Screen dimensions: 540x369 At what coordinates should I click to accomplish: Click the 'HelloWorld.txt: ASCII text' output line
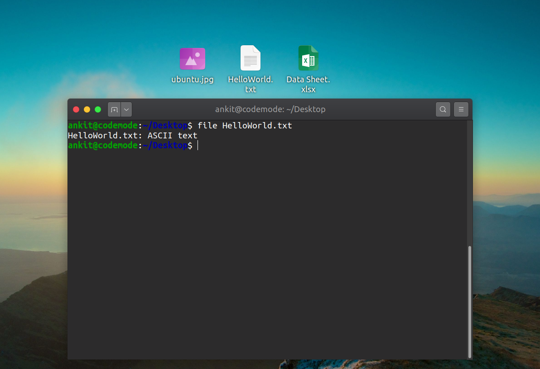pyautogui.click(x=132, y=136)
